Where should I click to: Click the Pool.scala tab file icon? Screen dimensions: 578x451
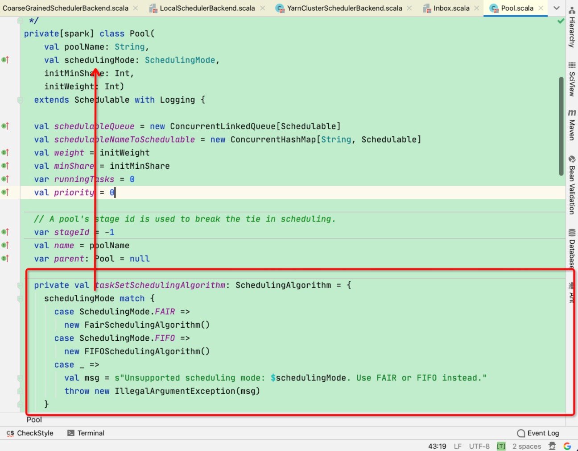494,8
